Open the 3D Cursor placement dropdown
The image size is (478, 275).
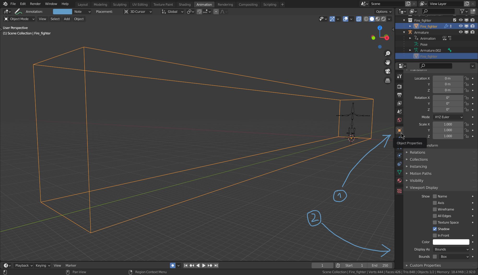pyautogui.click(x=138, y=11)
